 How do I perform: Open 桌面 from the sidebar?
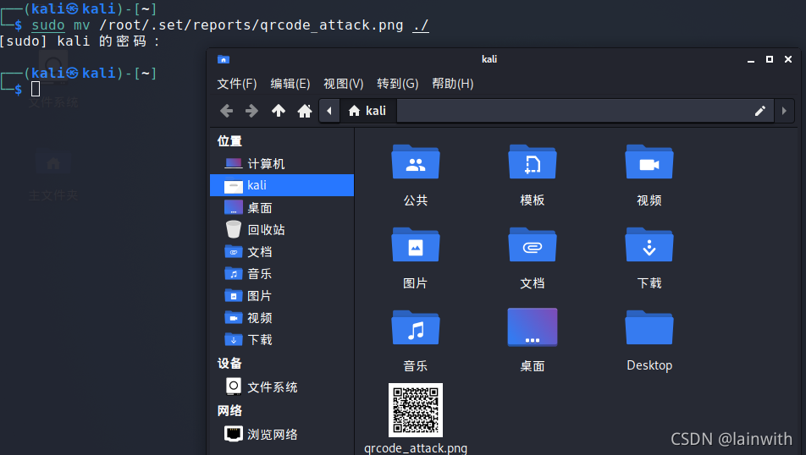coord(282,208)
